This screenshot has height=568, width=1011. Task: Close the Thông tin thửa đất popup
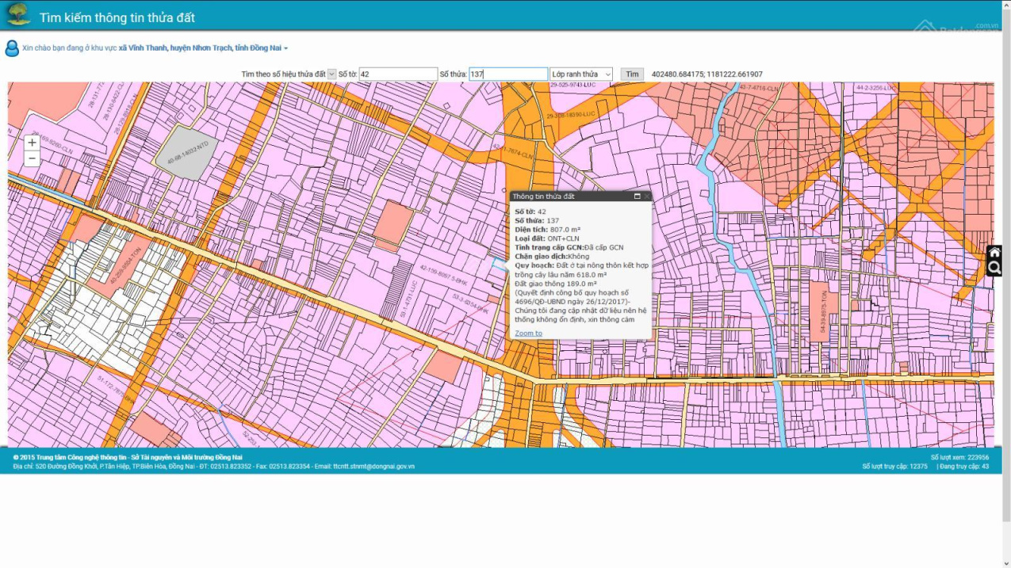[x=646, y=196]
